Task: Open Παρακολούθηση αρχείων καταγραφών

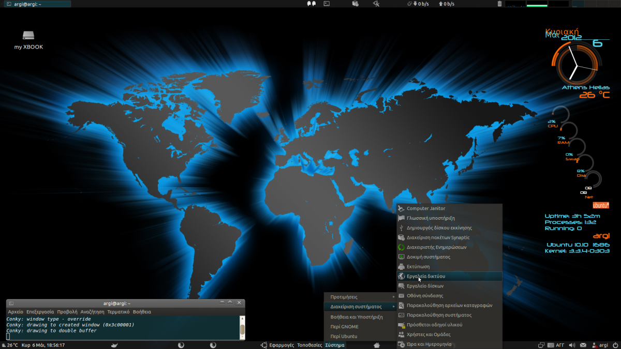Action: (449, 305)
